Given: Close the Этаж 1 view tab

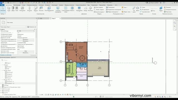Looking at the screenshot, I should tap(60, 18).
